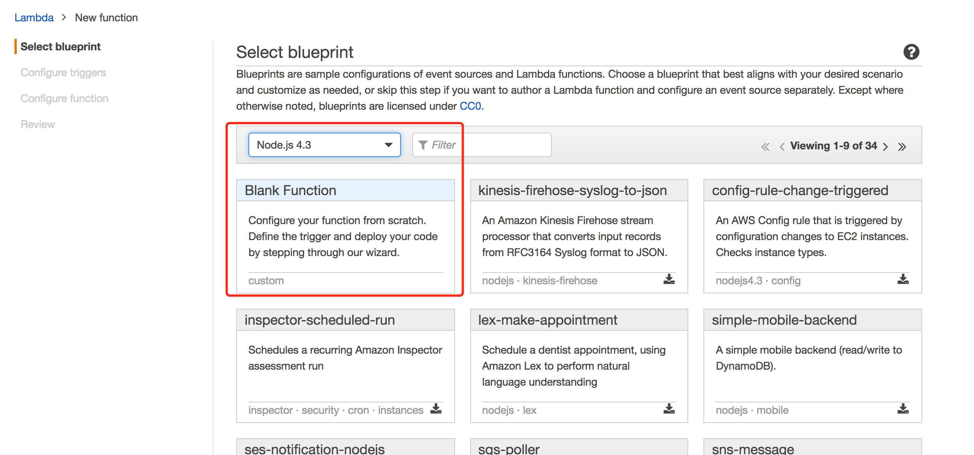Click the 'nodejs · lex' tags
The width and height of the screenshot is (974, 455).
509,410
